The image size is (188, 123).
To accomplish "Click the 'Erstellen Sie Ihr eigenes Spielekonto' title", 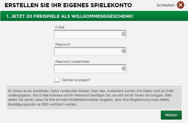I will point(68,5).
